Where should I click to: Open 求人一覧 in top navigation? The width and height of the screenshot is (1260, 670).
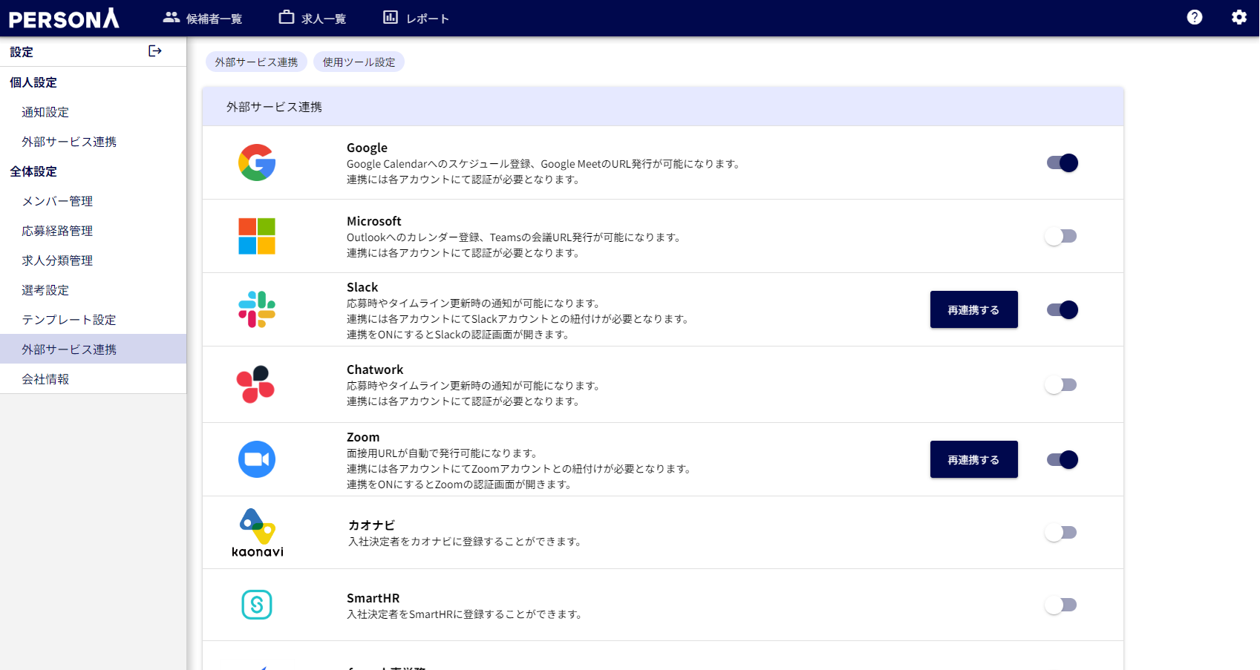313,18
